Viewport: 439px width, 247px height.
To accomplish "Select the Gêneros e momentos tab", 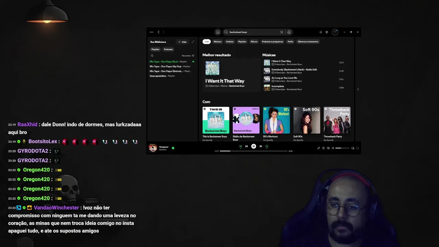I will coord(308,42).
